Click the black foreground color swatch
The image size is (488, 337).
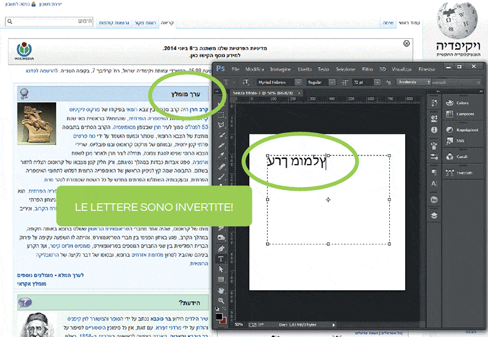(219, 317)
